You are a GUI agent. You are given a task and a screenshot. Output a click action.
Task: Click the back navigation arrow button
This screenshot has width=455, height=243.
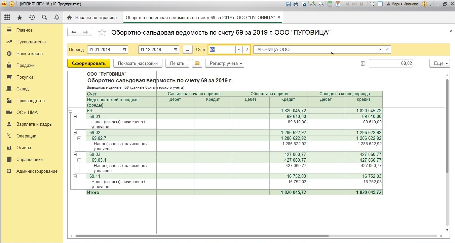point(74,32)
